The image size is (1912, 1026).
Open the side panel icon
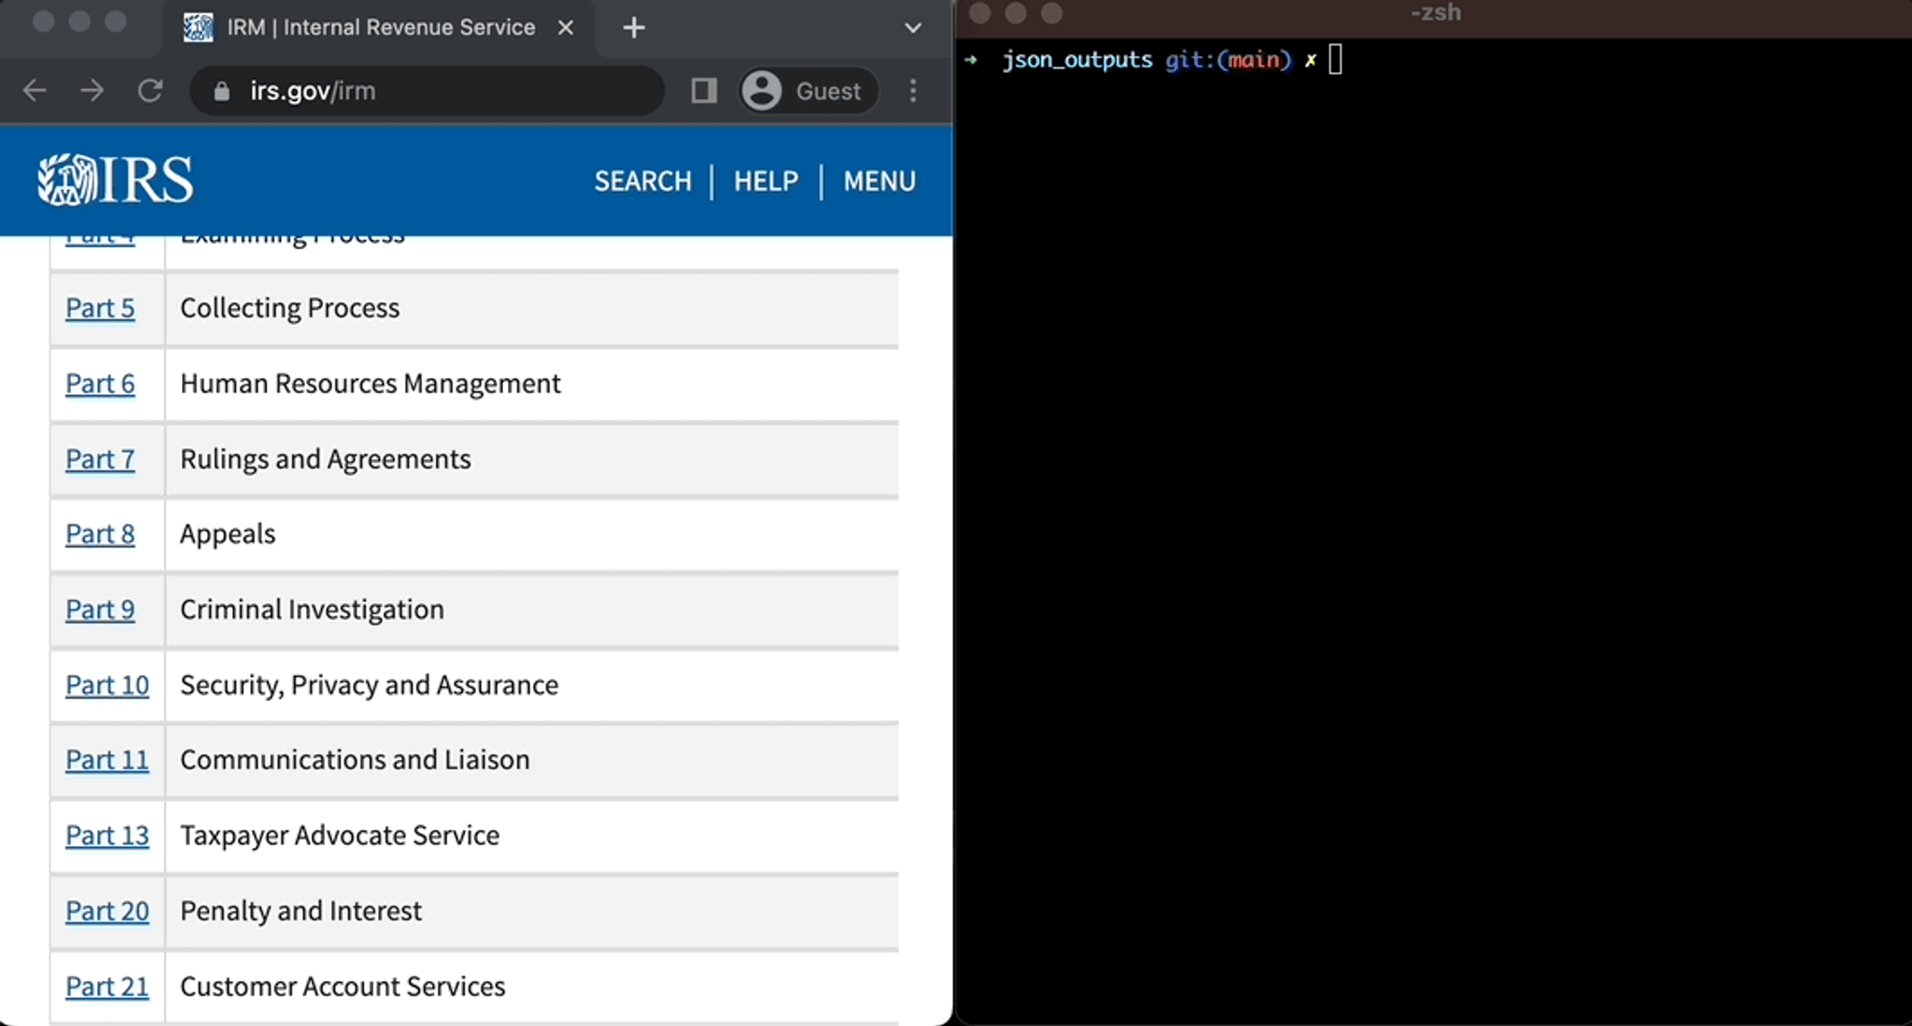click(x=704, y=91)
